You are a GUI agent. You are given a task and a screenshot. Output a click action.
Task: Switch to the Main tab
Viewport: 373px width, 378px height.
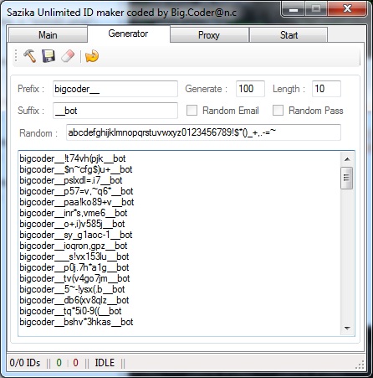(x=48, y=35)
